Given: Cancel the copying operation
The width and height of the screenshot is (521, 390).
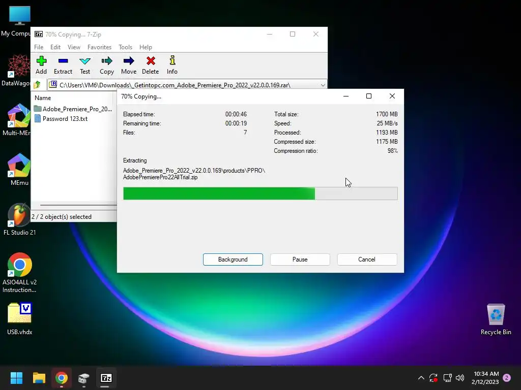Looking at the screenshot, I should 367,259.
